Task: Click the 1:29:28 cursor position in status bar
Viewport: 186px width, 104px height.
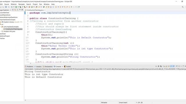Action: (x=139, y=103)
